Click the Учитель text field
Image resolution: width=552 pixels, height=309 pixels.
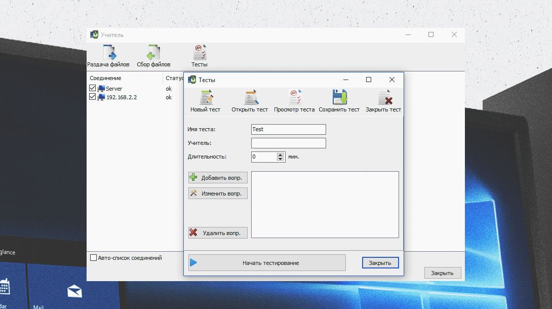pos(288,143)
